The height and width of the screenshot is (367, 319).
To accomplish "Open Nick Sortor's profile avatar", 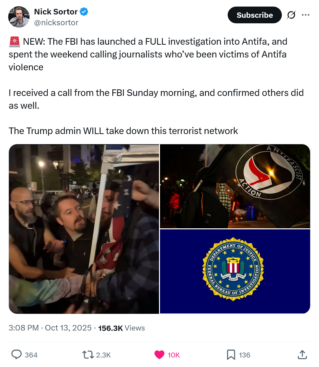I will click(19, 17).
